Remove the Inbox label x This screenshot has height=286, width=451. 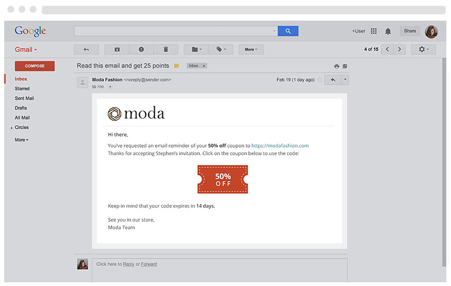204,66
